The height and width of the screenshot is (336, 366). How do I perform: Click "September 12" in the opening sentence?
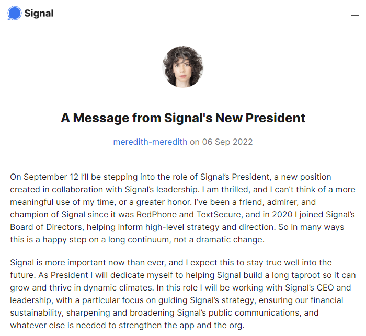click(x=51, y=177)
